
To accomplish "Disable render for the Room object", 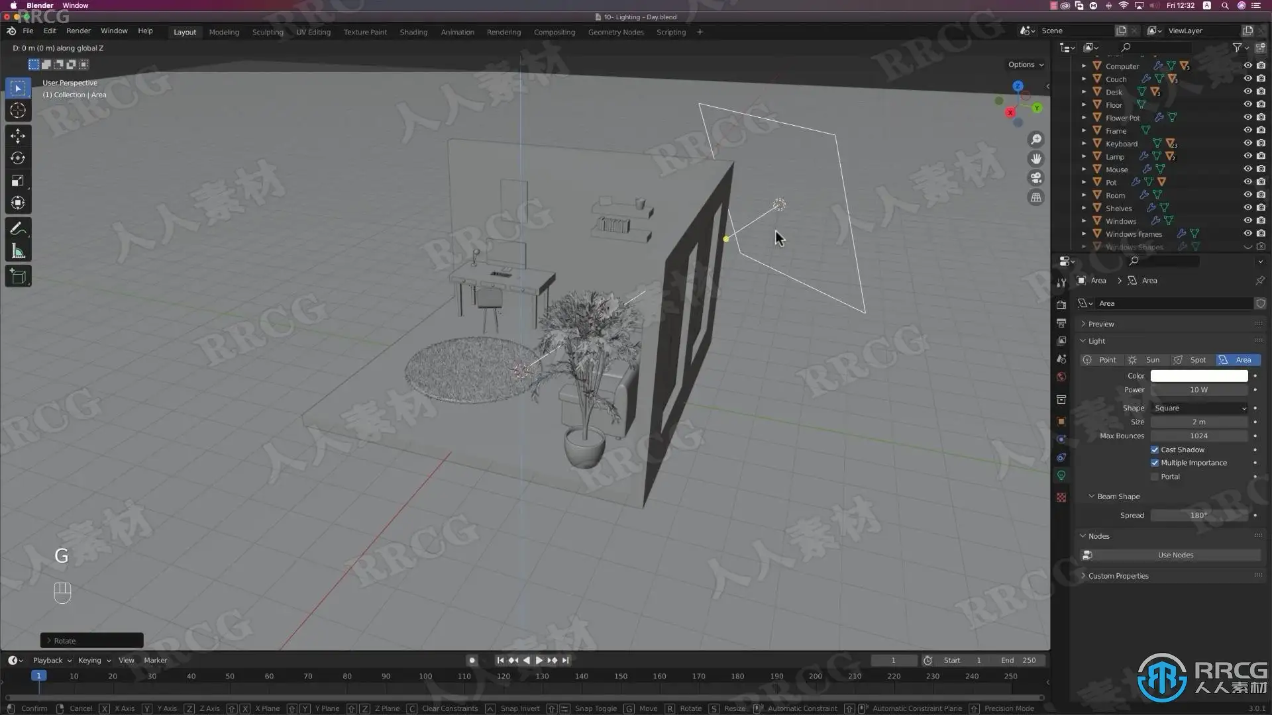I will coord(1261,195).
